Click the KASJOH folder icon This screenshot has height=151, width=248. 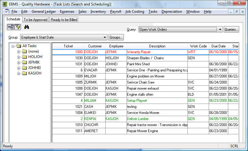coord(24,73)
